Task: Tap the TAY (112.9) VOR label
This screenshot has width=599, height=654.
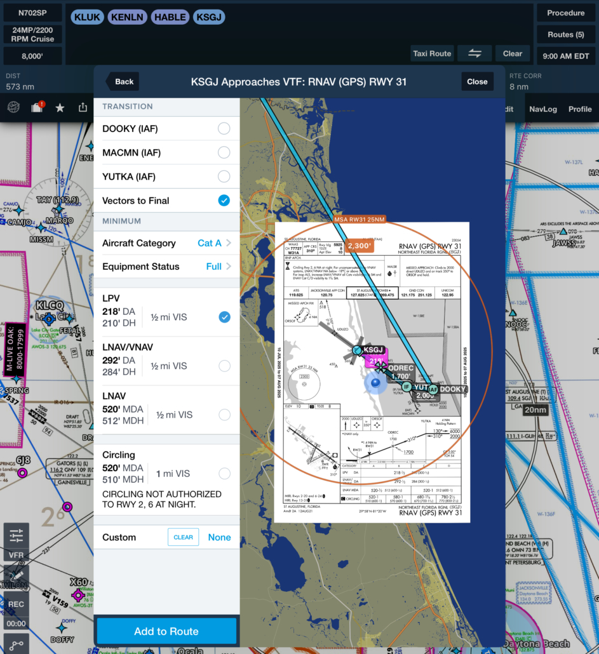Action: coord(58,200)
